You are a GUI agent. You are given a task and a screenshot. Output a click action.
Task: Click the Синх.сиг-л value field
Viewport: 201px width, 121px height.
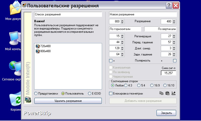(x=168, y=73)
